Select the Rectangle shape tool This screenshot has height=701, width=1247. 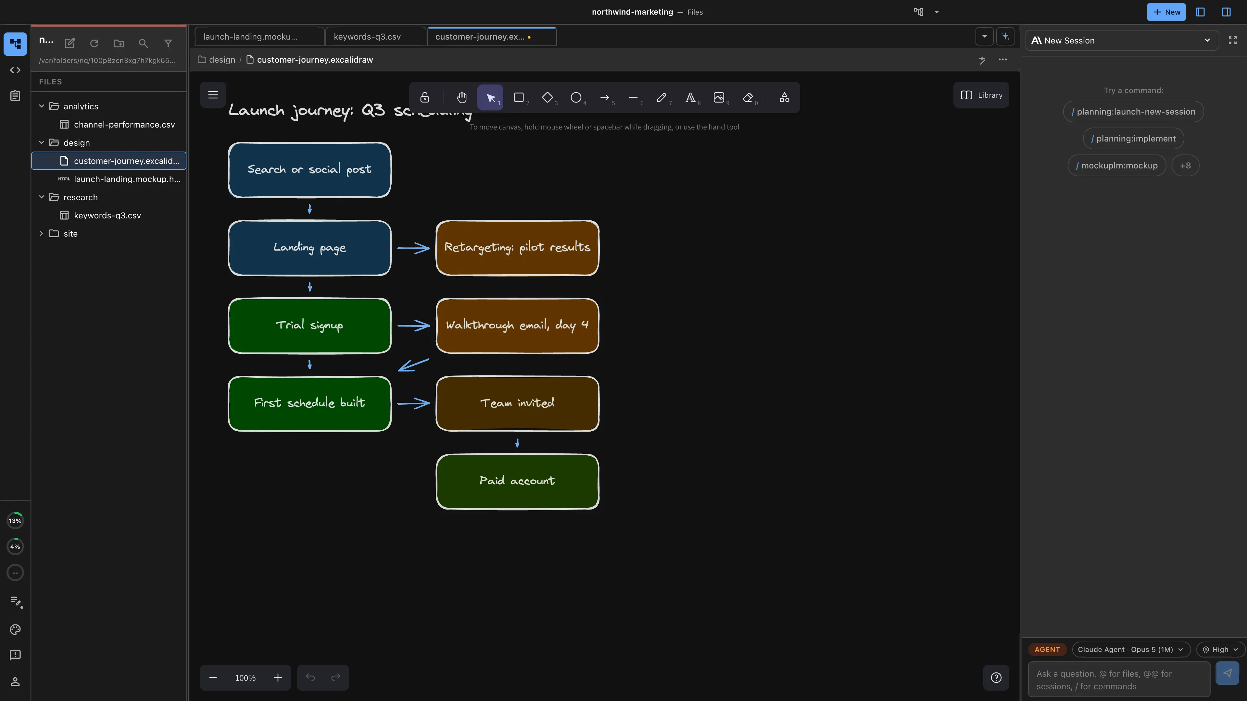[519, 97]
